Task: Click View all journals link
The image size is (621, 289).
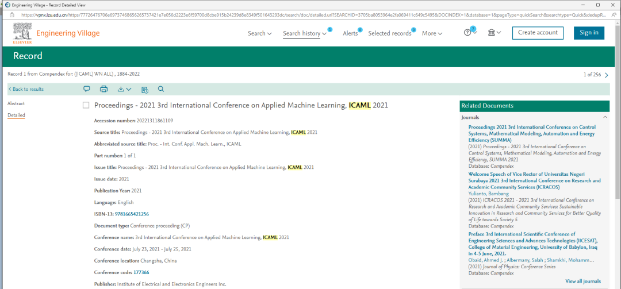Action: pos(583,281)
